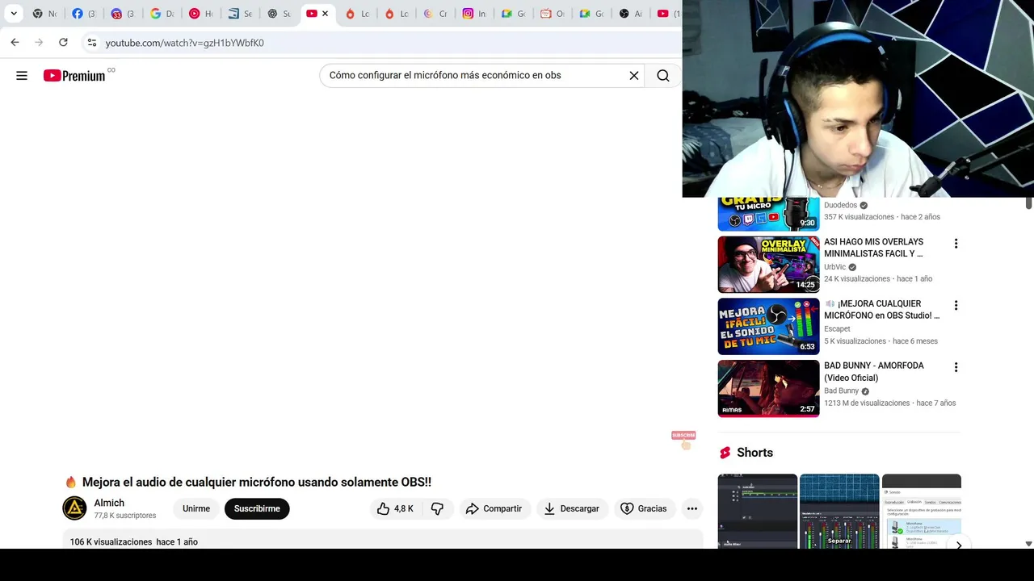This screenshot has width=1034, height=581.
Task: Open options menu for Escapet video
Action: point(956,306)
